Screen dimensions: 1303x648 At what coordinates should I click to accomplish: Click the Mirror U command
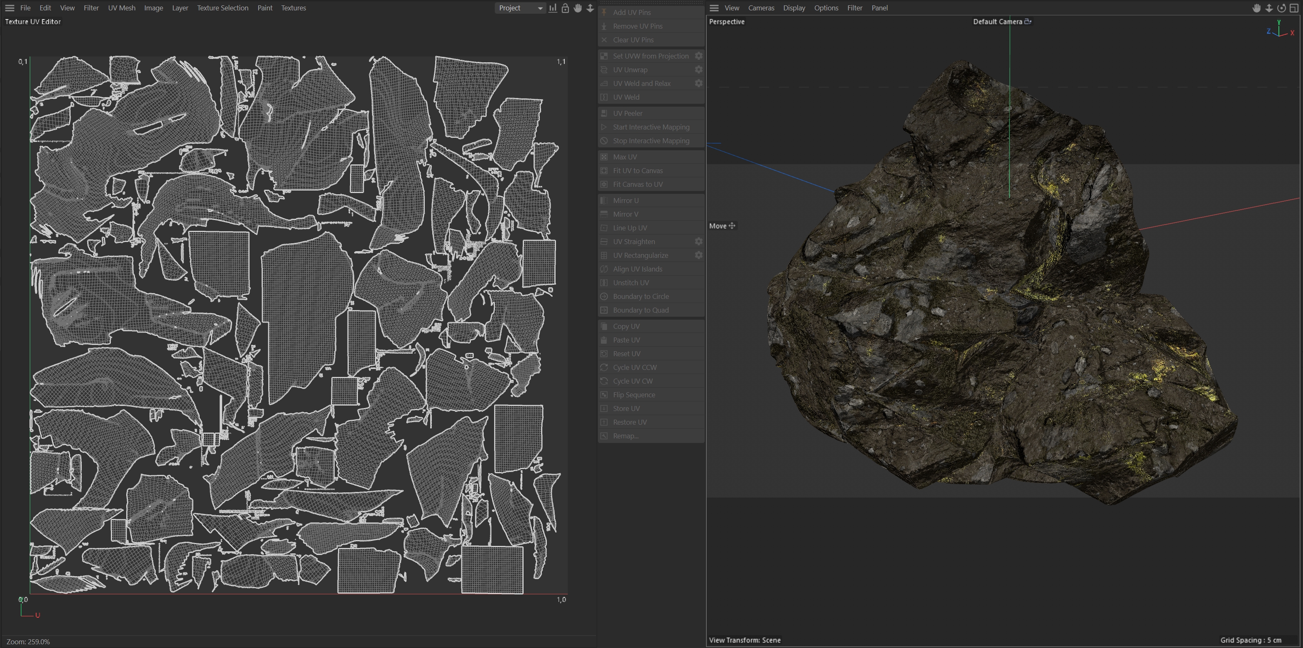(626, 201)
